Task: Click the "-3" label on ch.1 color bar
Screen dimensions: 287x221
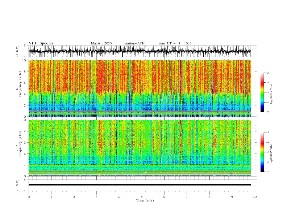Action: (x=267, y=73)
